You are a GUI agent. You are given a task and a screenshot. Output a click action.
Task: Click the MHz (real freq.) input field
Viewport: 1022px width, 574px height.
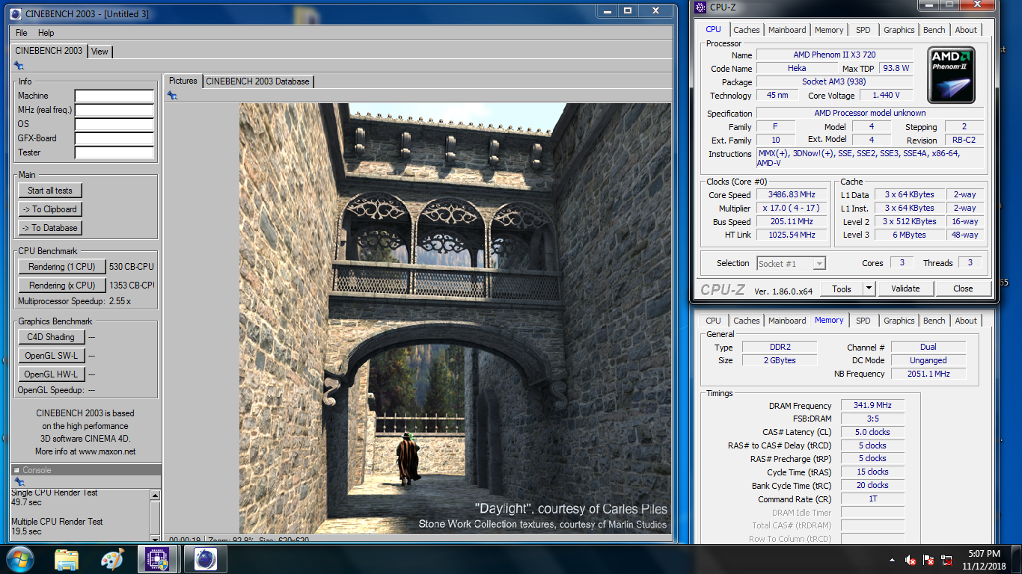114,110
